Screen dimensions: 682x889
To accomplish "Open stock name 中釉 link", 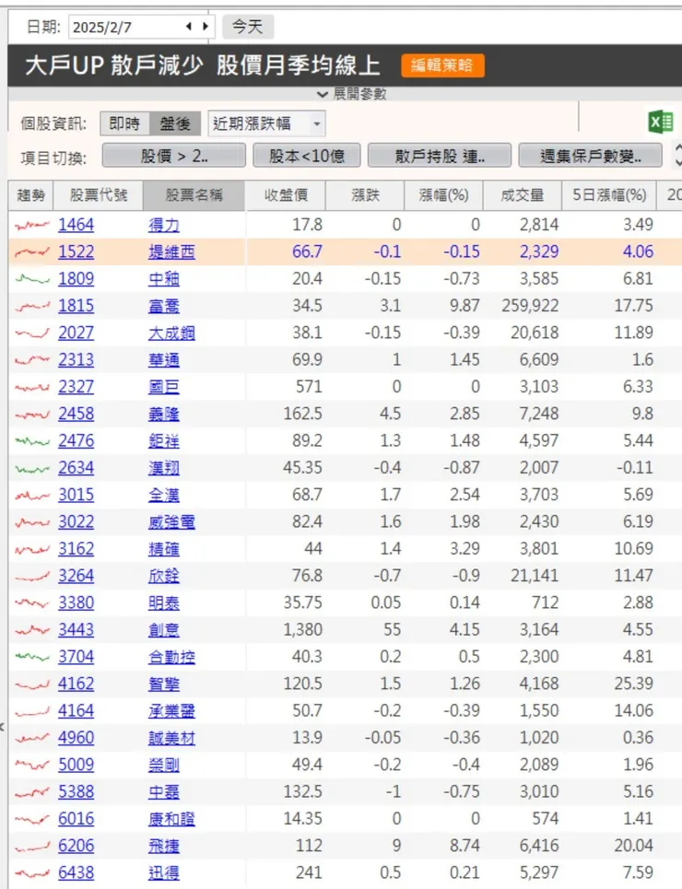I will click(x=164, y=279).
